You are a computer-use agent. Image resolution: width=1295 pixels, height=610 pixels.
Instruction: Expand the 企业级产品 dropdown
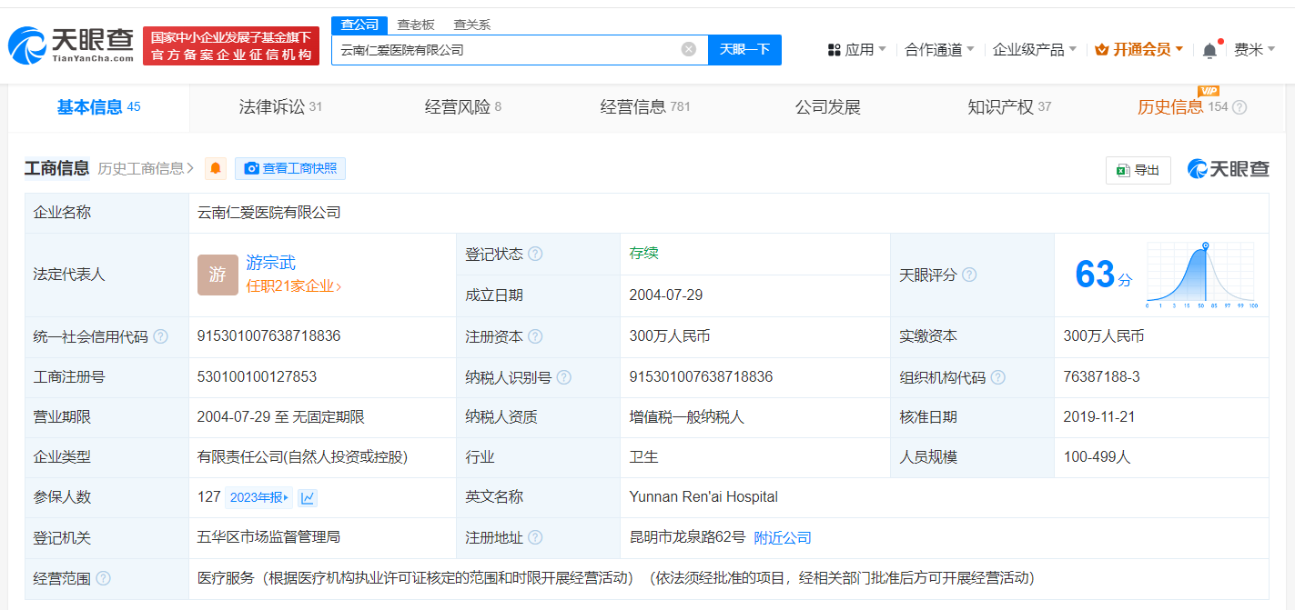[1035, 49]
